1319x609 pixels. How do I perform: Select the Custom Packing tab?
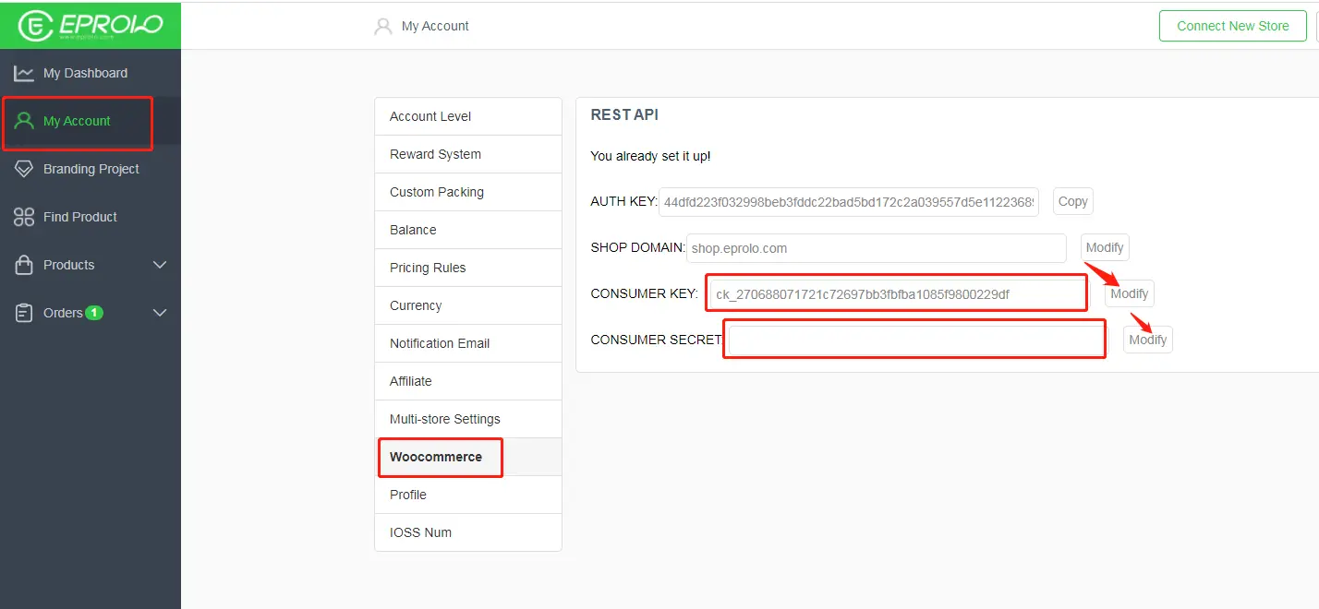coord(468,192)
